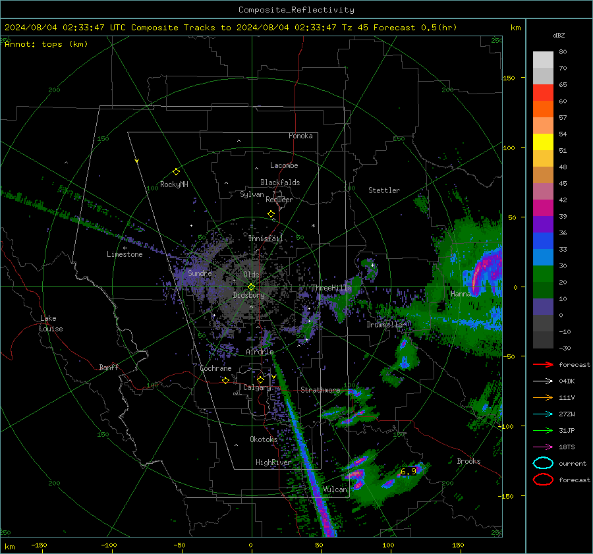Screen dimensions: 593x554
Task: Click the Strathmore city label
Action: [320, 390]
